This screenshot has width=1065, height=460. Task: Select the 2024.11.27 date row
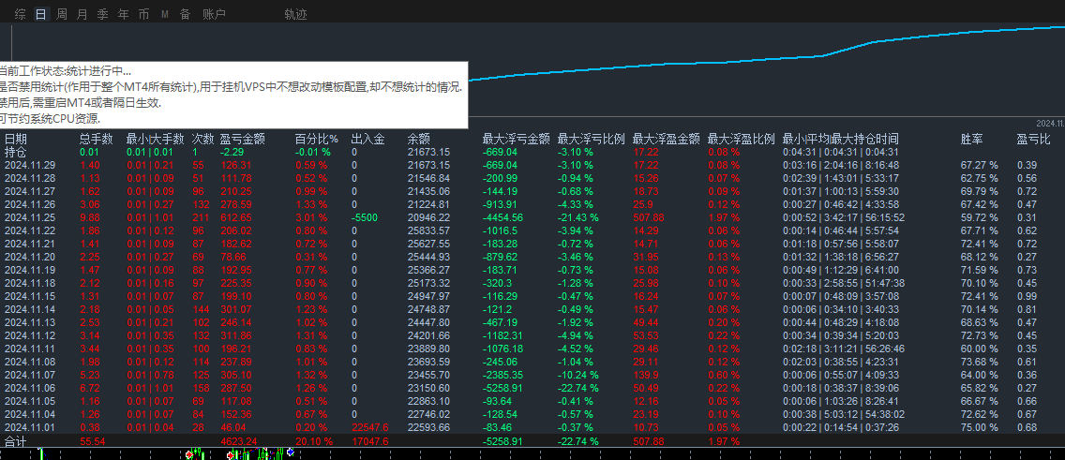click(x=31, y=191)
